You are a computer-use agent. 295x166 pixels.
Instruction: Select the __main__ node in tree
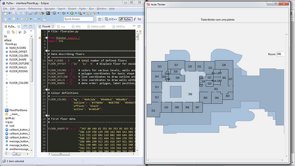point(14,114)
